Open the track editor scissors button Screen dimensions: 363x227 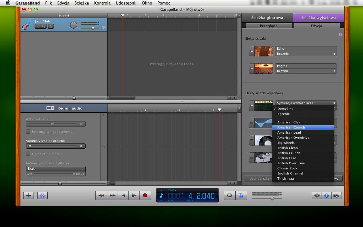click(x=43, y=195)
